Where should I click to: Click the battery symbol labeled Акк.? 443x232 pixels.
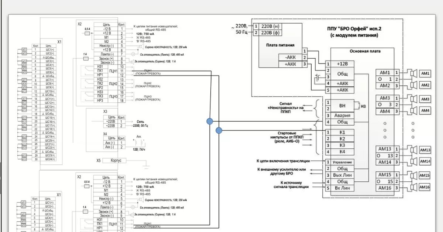[139, 143]
